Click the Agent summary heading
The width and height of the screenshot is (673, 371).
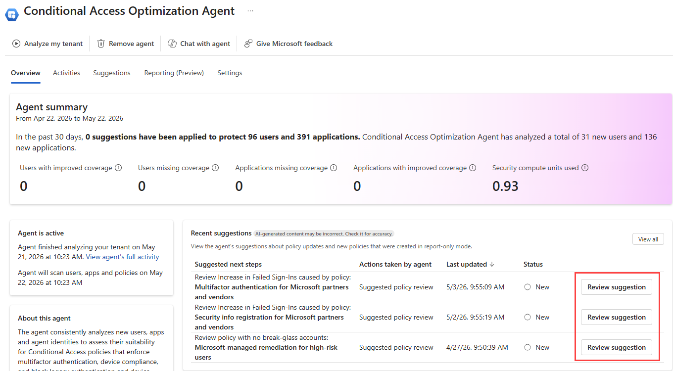pos(52,107)
